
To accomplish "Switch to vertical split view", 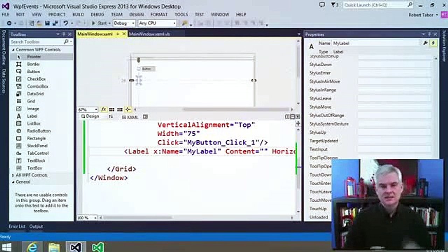I will pos(287,117).
